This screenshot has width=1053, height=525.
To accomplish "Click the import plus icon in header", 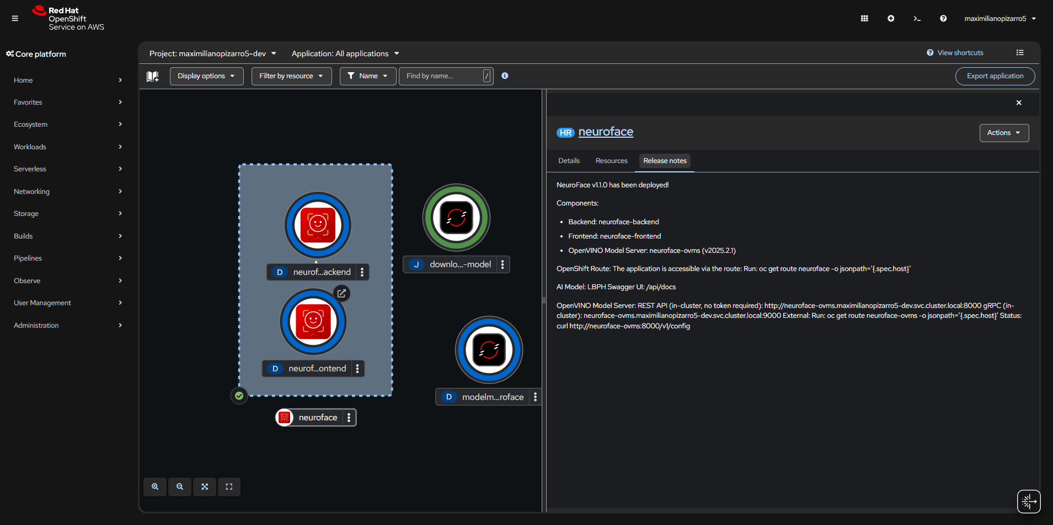I will click(x=891, y=19).
